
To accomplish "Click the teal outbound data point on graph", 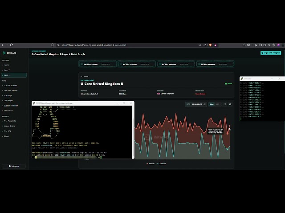I will click(x=227, y=149).
